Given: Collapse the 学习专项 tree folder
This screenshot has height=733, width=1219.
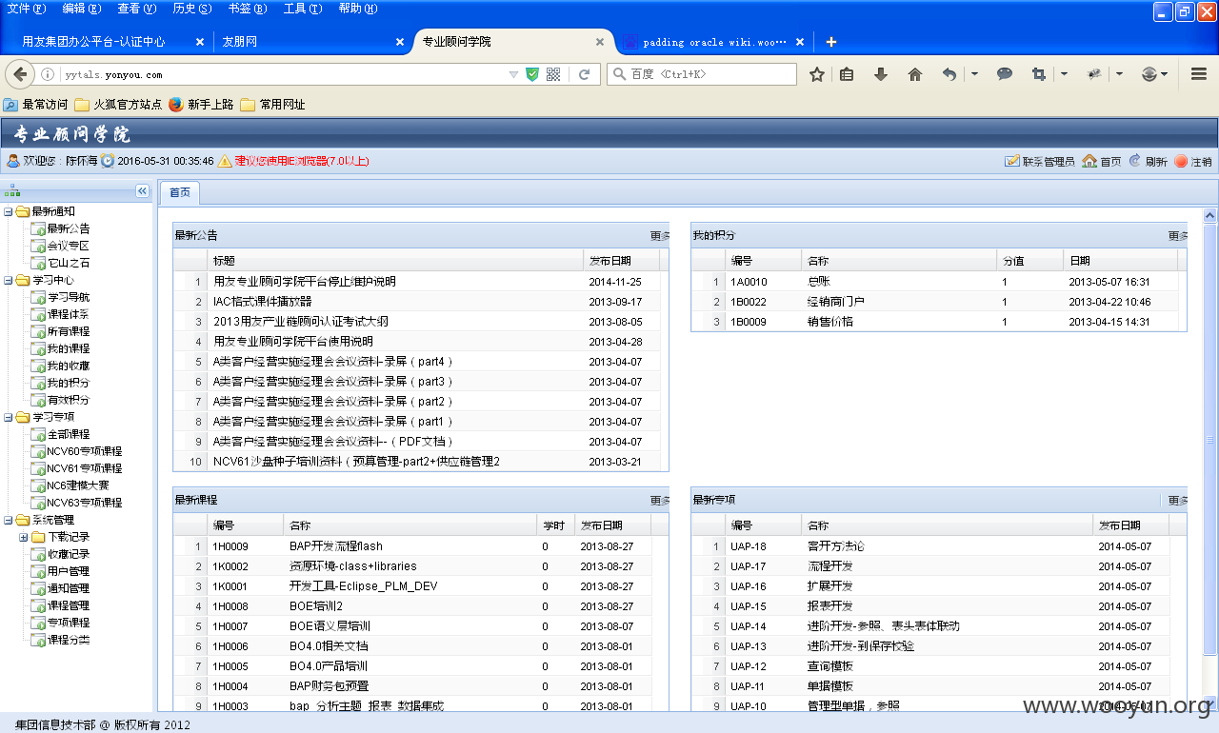Looking at the screenshot, I should coord(9,417).
